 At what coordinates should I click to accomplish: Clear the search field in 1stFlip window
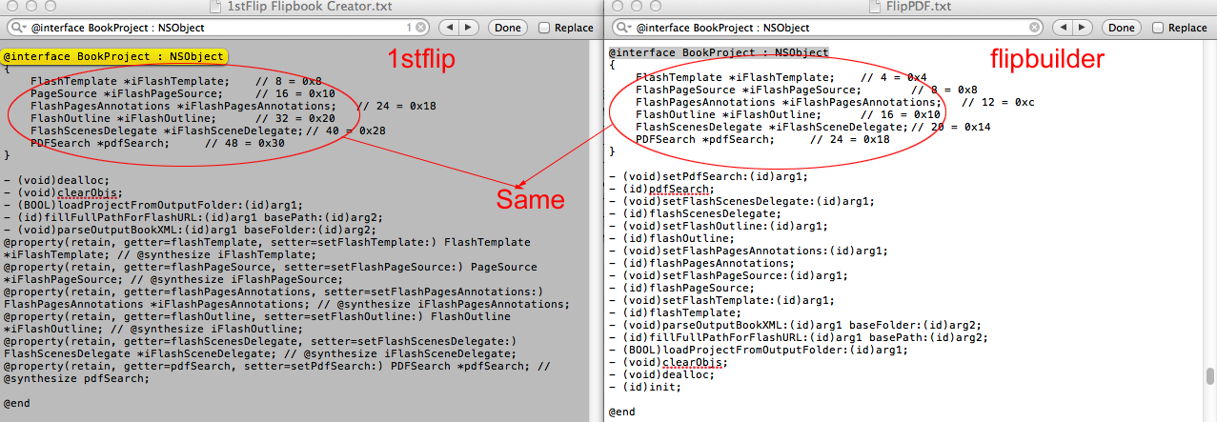point(422,29)
